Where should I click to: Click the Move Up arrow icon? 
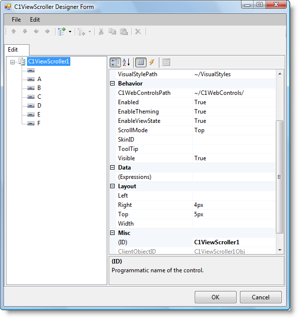pos(14,31)
